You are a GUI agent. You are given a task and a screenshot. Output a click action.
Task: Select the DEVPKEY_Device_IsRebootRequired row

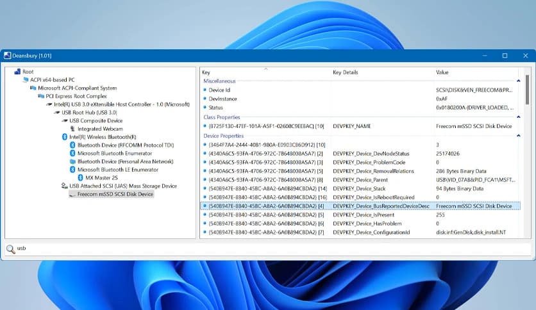[360, 197]
